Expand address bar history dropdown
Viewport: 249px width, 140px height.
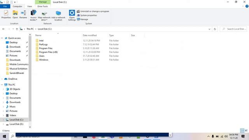pos(209,29)
